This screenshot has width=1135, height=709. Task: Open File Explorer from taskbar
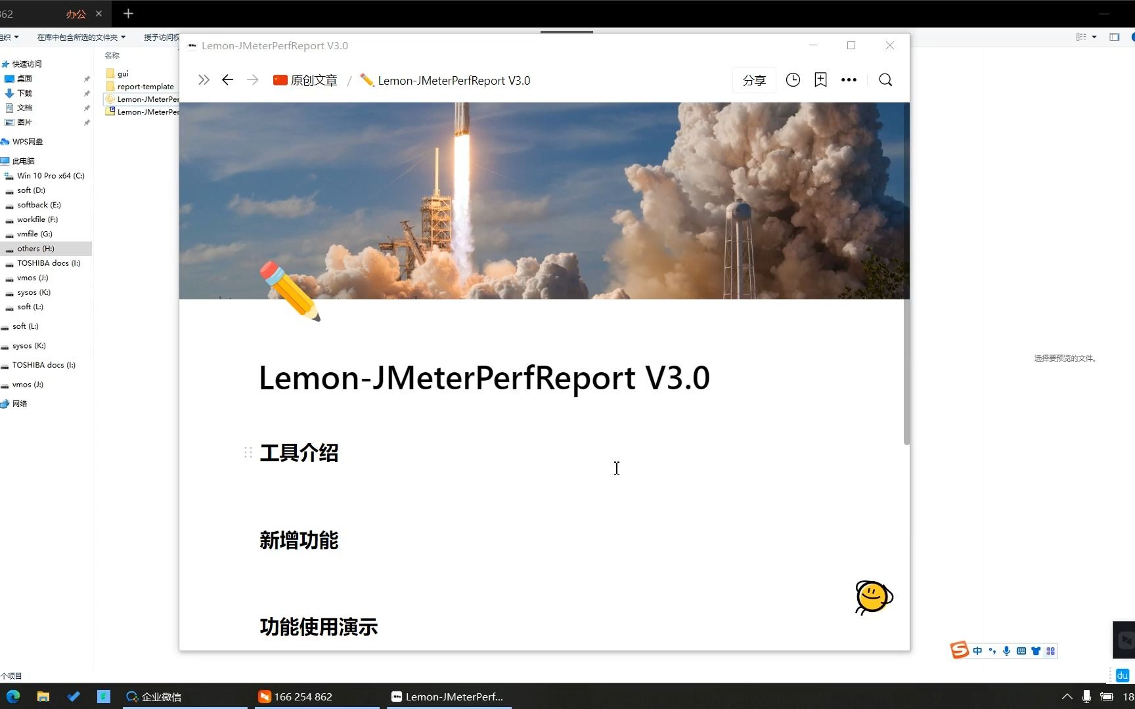pyautogui.click(x=43, y=697)
